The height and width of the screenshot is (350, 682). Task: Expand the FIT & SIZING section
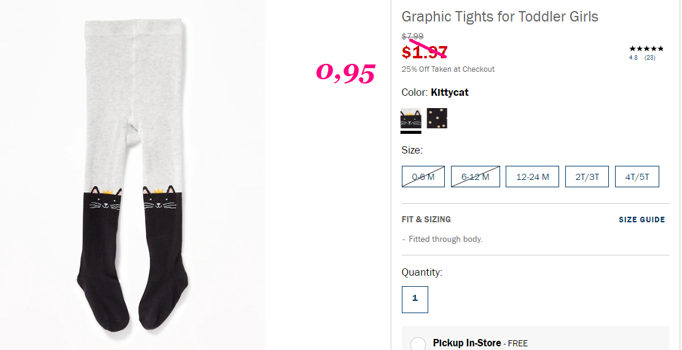coord(426,220)
